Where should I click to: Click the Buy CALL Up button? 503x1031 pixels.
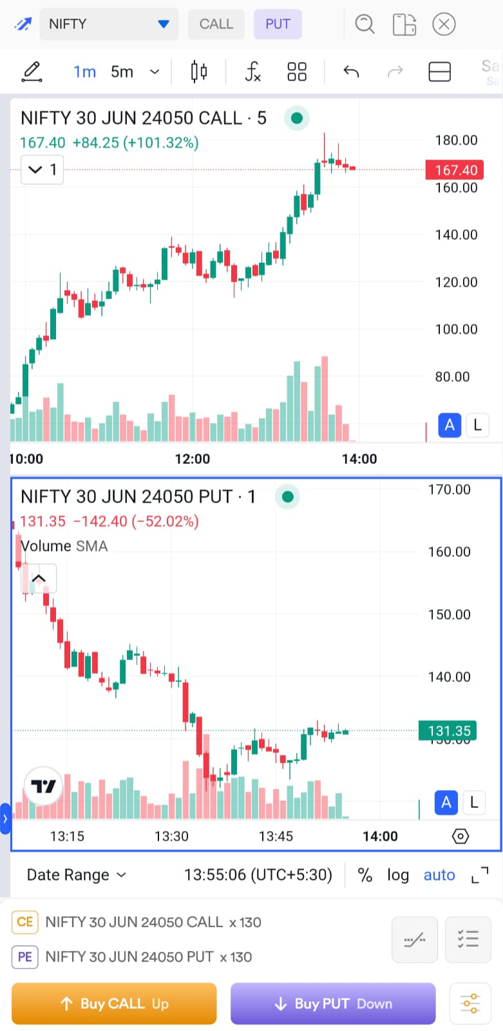click(114, 1003)
